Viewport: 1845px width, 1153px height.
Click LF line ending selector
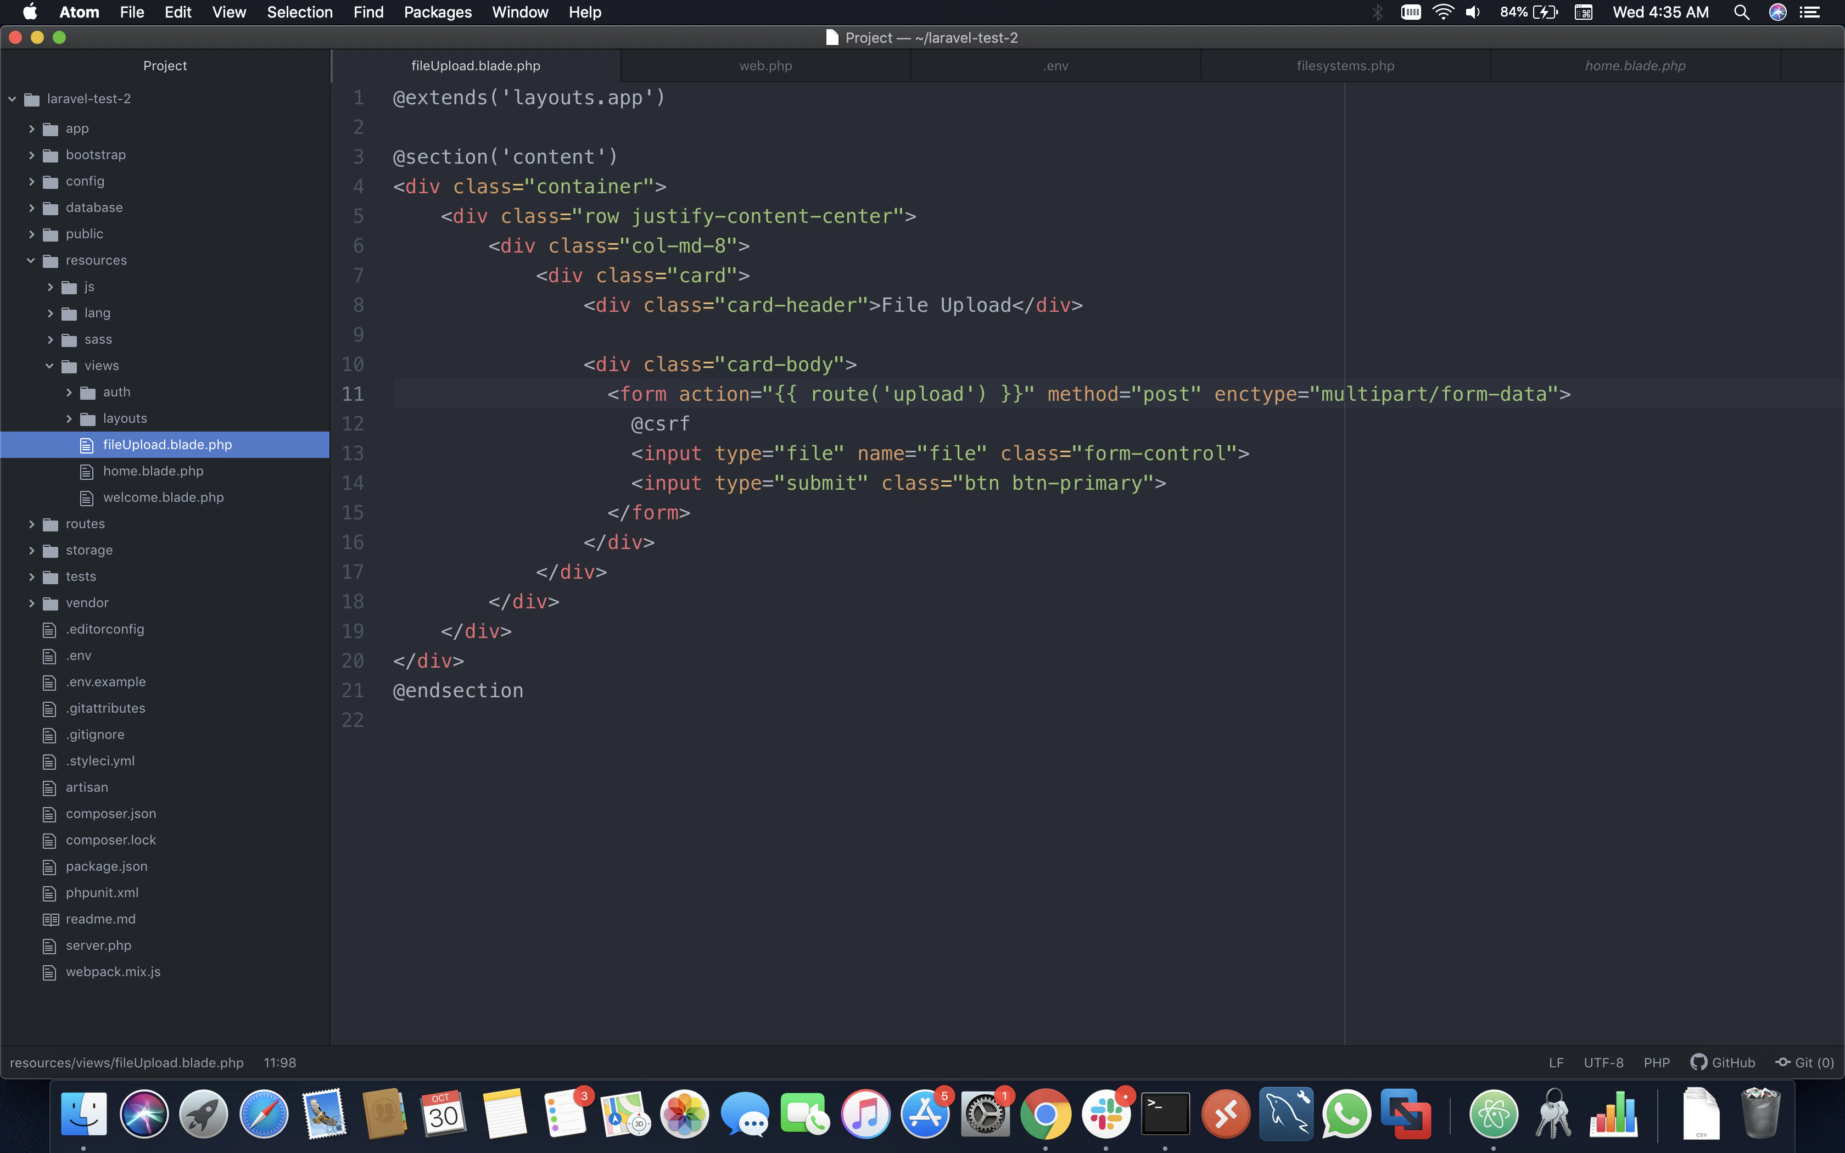pos(1556,1062)
